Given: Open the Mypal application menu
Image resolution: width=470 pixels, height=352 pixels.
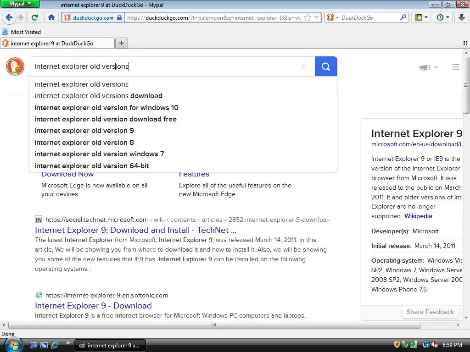Looking at the screenshot, I should [x=20, y=4].
